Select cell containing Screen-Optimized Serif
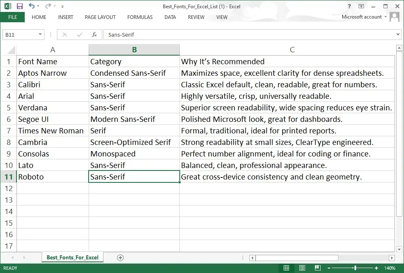404x273 pixels. coord(134,142)
